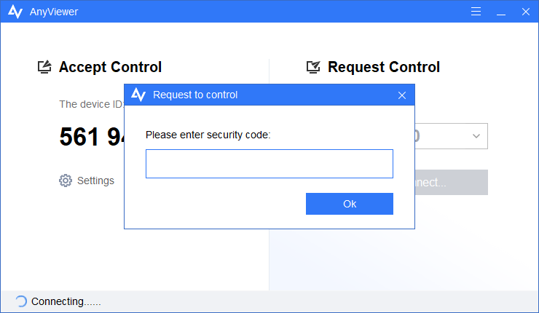Open the hamburger menu in title bar
Screen dimensions: 539x313
pyautogui.click(x=476, y=12)
